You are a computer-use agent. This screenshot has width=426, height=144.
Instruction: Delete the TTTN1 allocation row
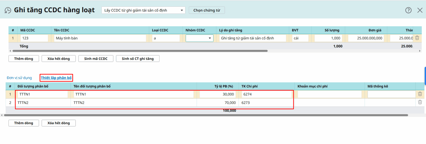[x=420, y=94]
